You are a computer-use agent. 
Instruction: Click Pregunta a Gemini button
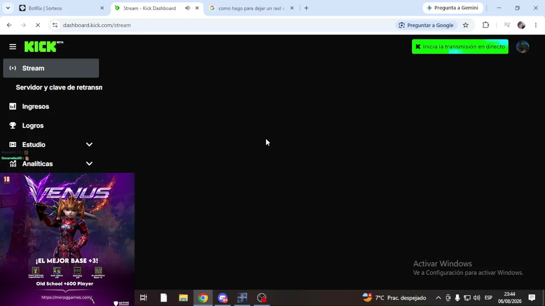click(x=452, y=8)
